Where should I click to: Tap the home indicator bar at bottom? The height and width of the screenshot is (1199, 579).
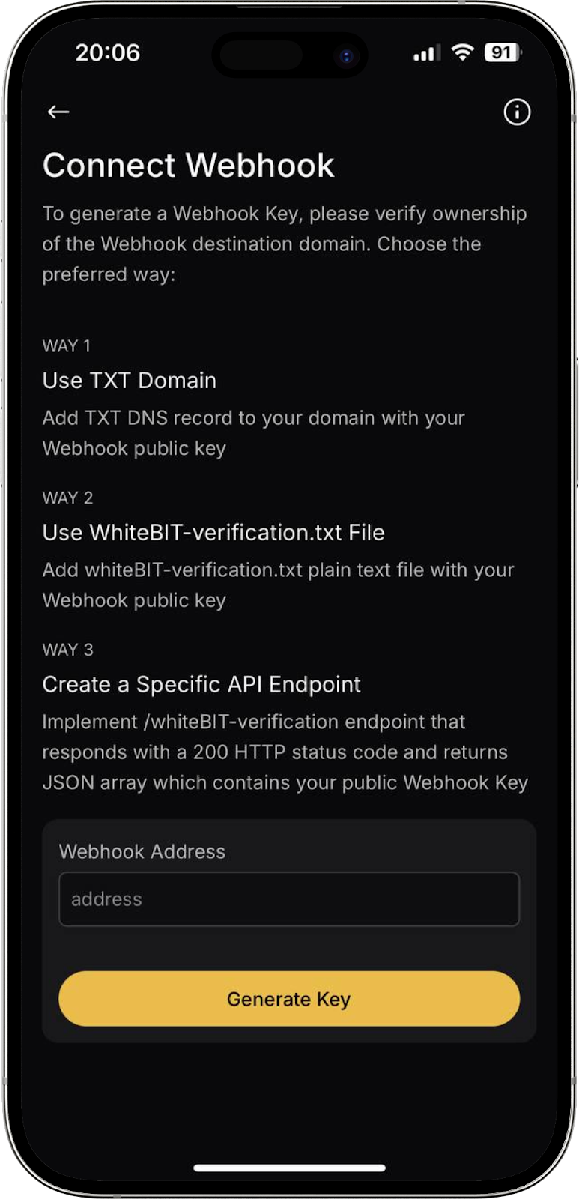click(289, 1168)
